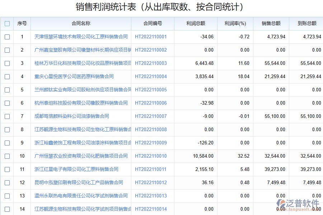Check the checkbox for row 5

7,90
